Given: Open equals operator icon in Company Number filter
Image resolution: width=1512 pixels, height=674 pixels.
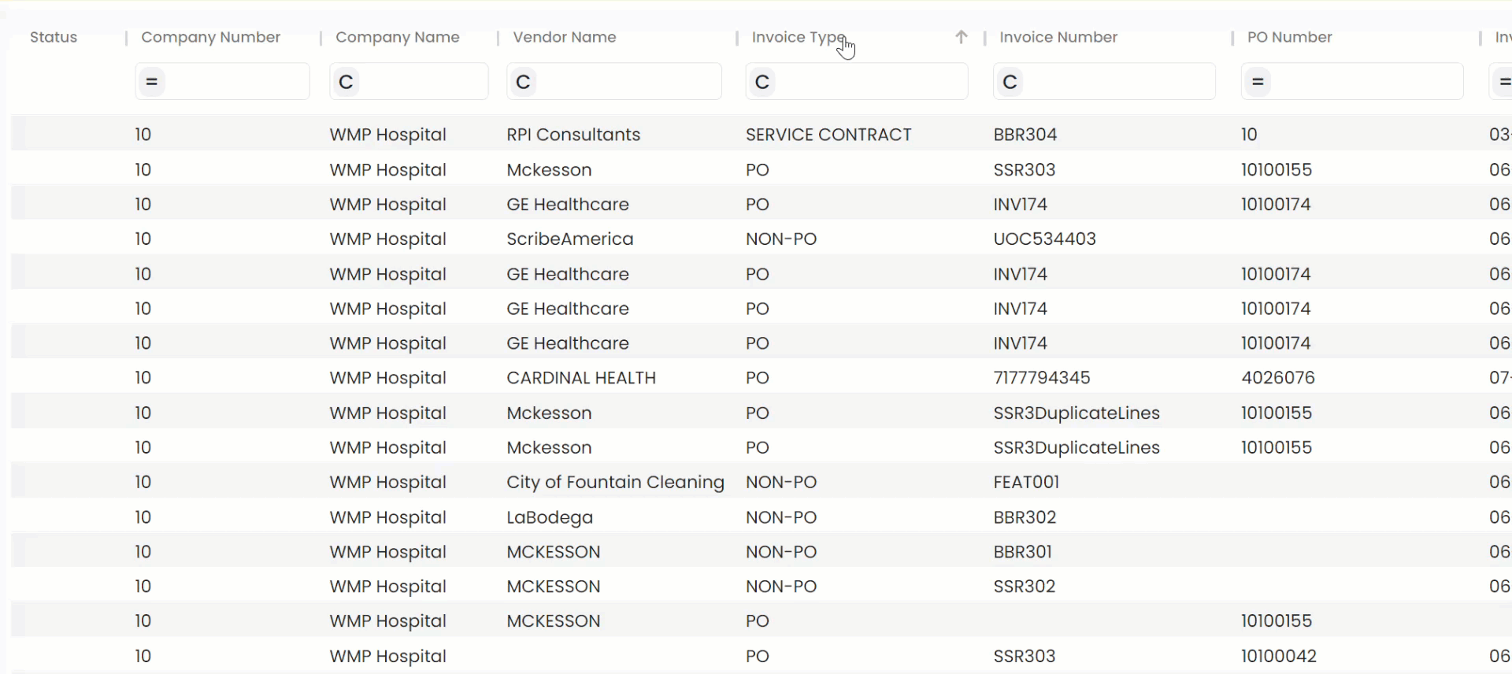Looking at the screenshot, I should (x=152, y=81).
